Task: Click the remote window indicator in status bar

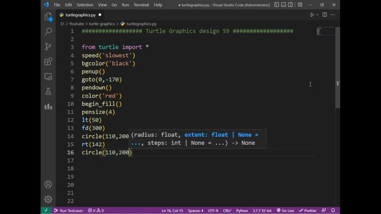Action: click(46, 210)
